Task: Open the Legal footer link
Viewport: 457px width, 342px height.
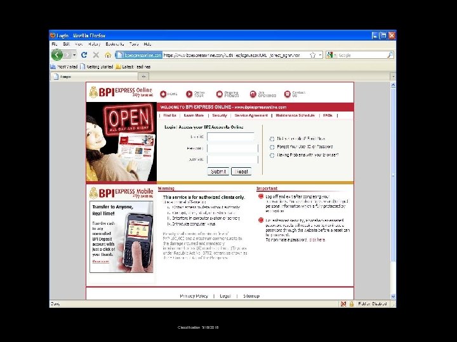Action: [225, 296]
